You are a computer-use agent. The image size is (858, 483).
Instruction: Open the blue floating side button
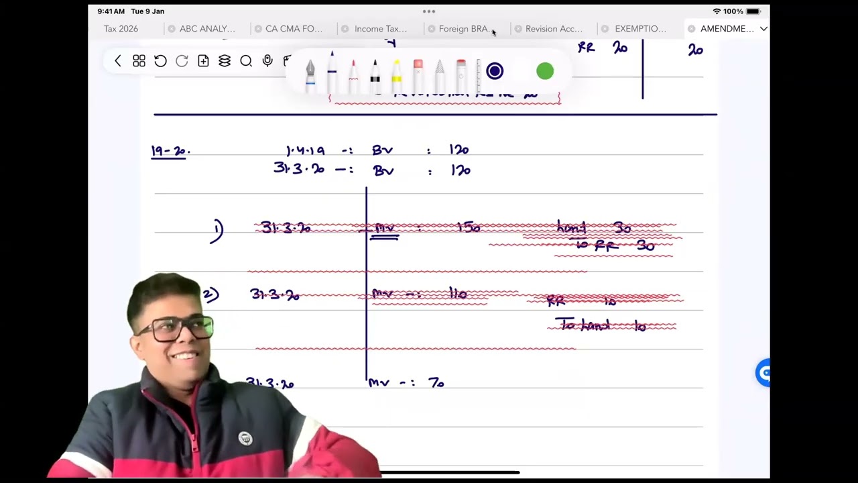(x=763, y=373)
